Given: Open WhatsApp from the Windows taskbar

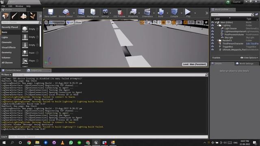Looking at the screenshot, I should (x=71, y=142).
